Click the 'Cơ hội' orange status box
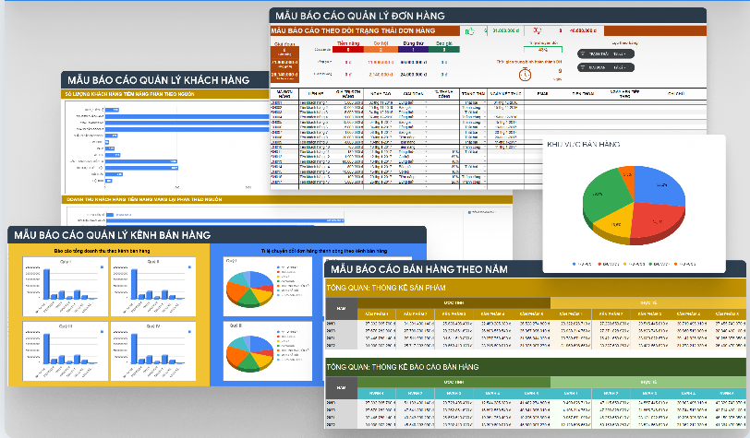The image size is (750, 438). pyautogui.click(x=381, y=50)
